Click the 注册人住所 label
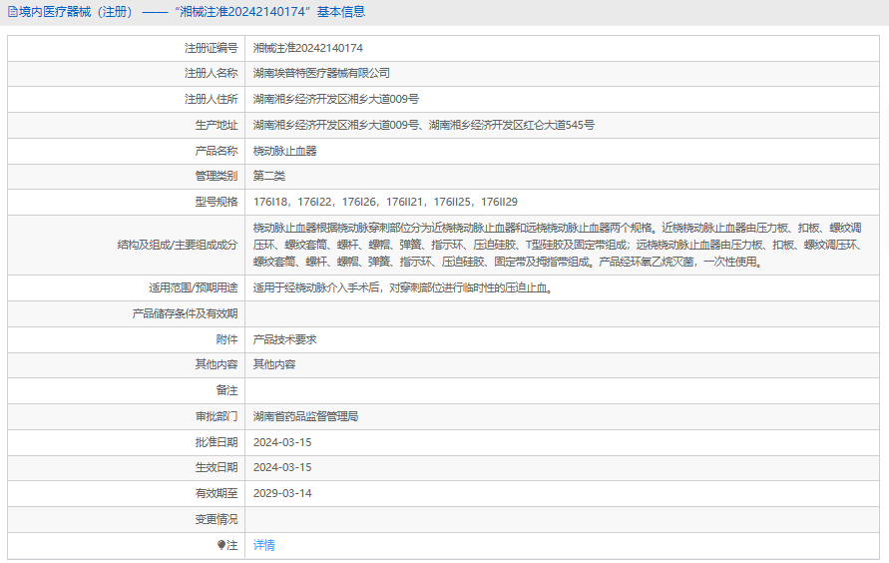This screenshot has height=563, width=889. point(211,99)
